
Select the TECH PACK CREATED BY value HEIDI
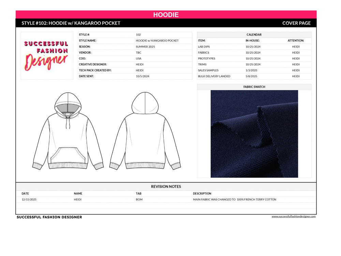tap(139, 70)
